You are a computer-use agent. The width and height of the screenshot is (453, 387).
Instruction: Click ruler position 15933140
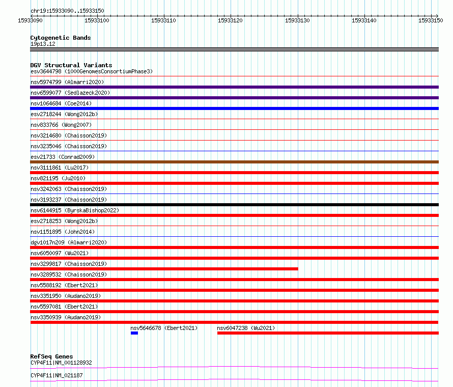(x=364, y=20)
